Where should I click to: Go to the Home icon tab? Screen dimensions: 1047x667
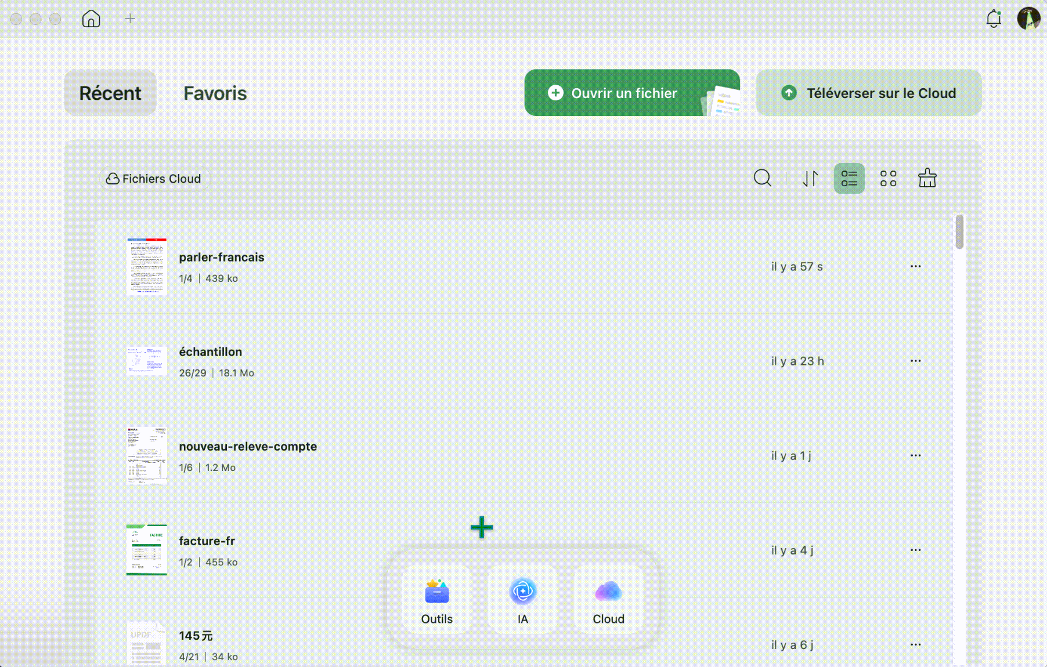[91, 19]
